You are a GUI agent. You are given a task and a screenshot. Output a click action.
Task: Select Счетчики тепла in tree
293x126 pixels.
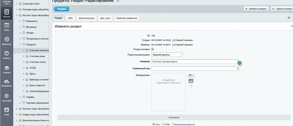tap(37, 62)
